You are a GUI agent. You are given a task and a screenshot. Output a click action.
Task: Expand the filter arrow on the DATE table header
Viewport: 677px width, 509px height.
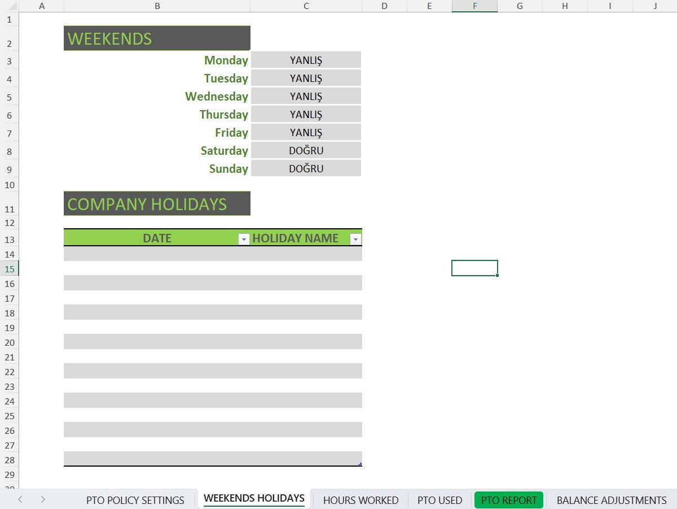(243, 239)
